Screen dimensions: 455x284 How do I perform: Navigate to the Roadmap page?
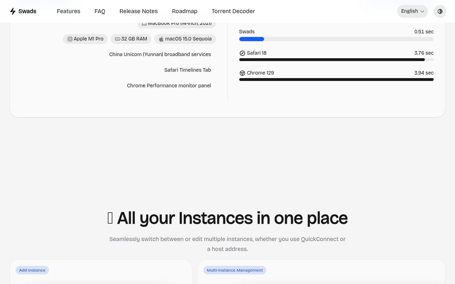[x=184, y=11]
